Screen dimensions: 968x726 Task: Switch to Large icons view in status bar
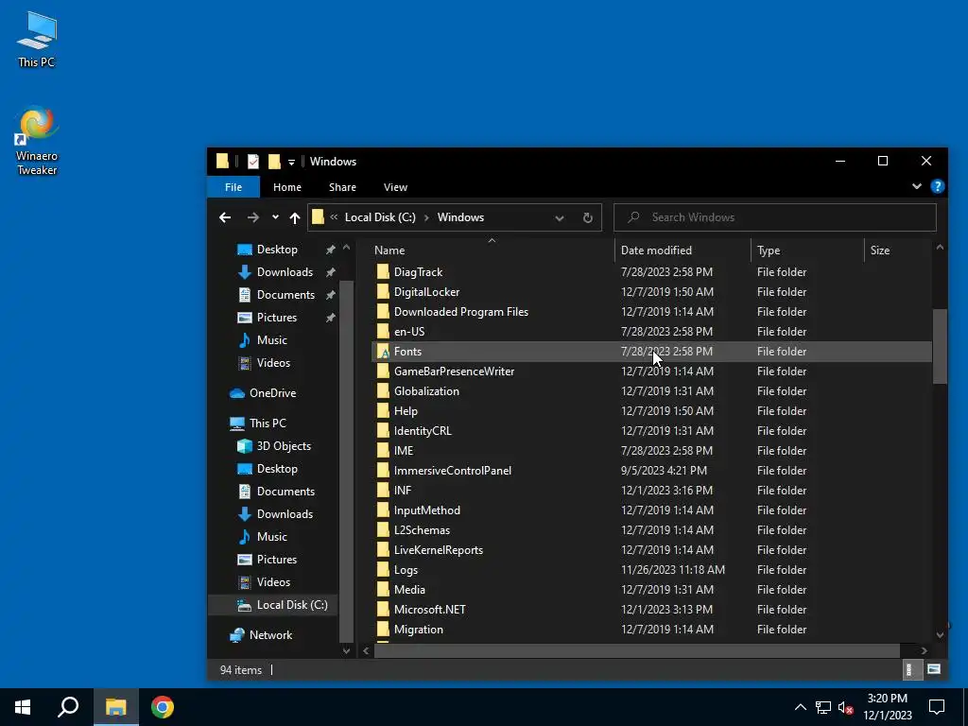[933, 670]
